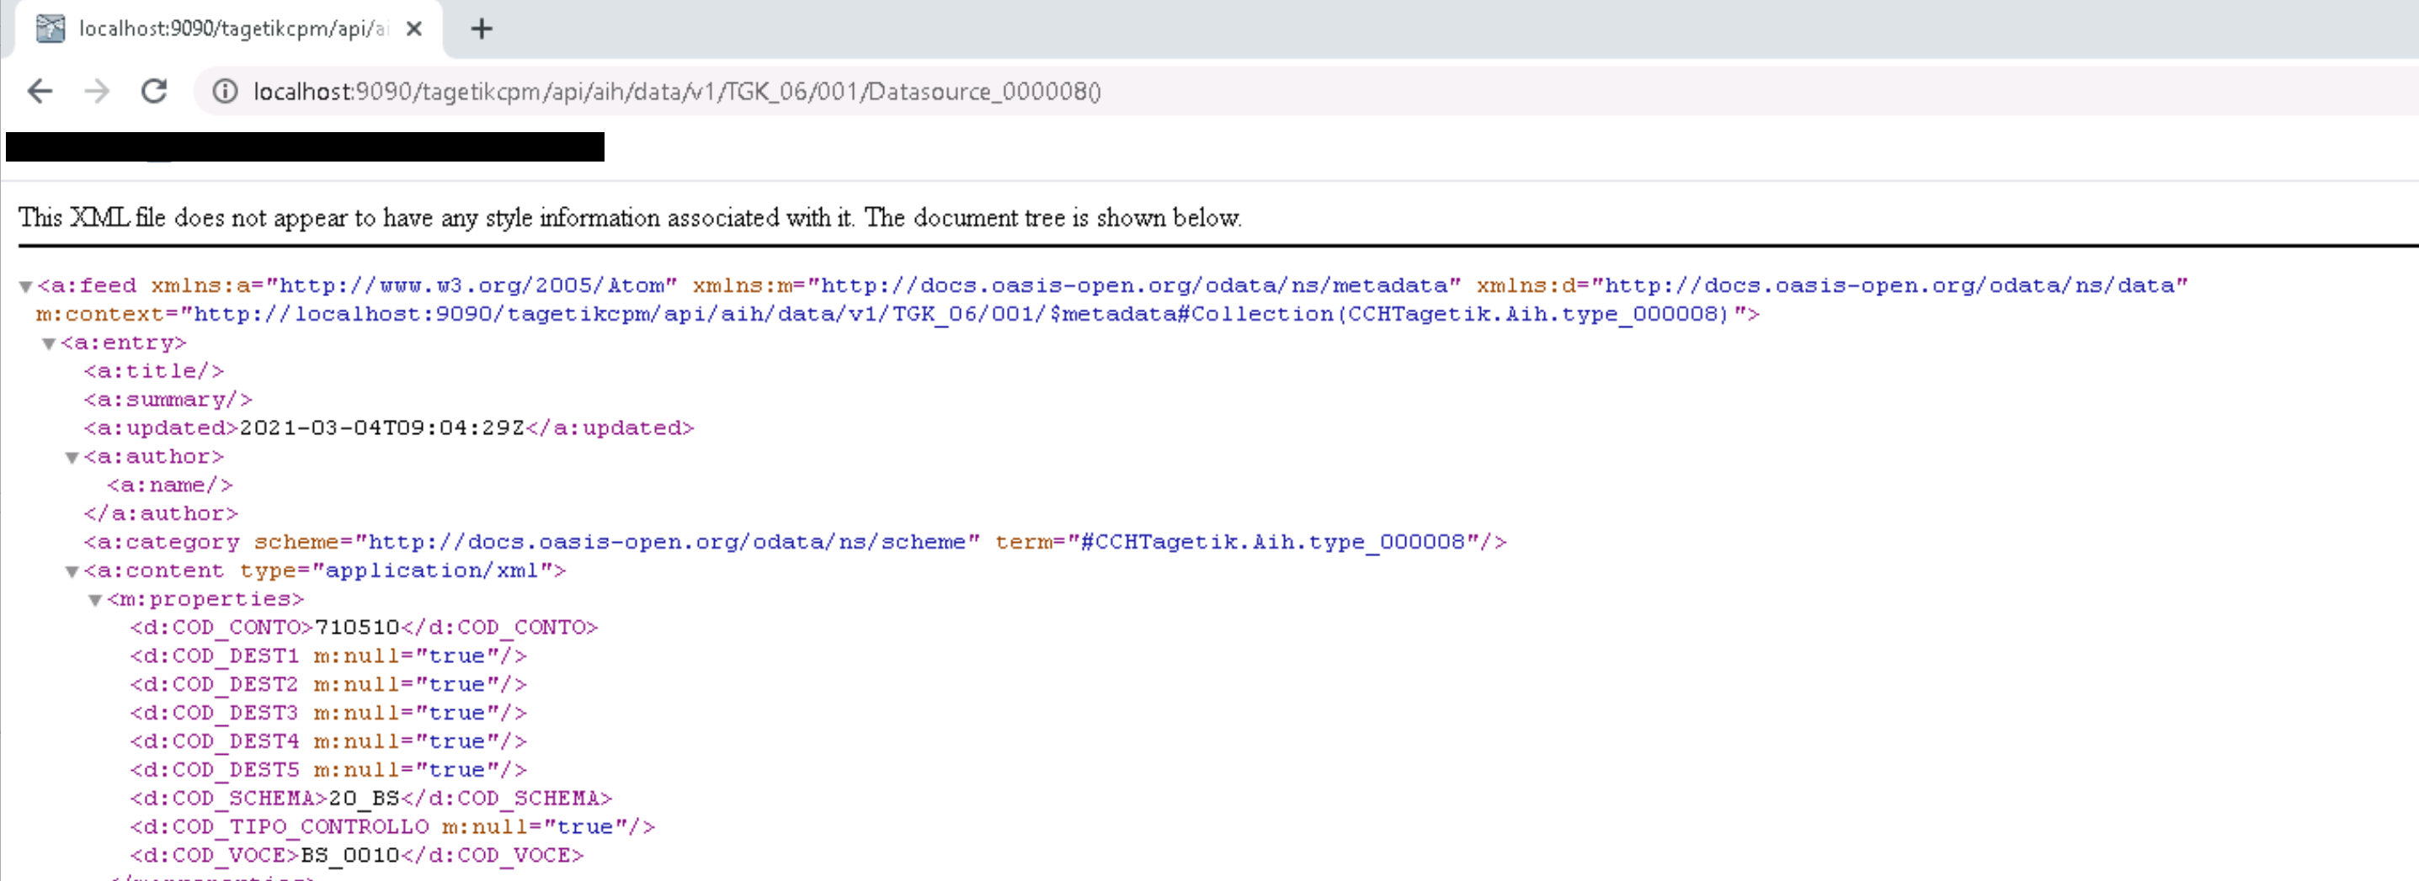Select the COD_DEST1 null element

(x=328, y=655)
